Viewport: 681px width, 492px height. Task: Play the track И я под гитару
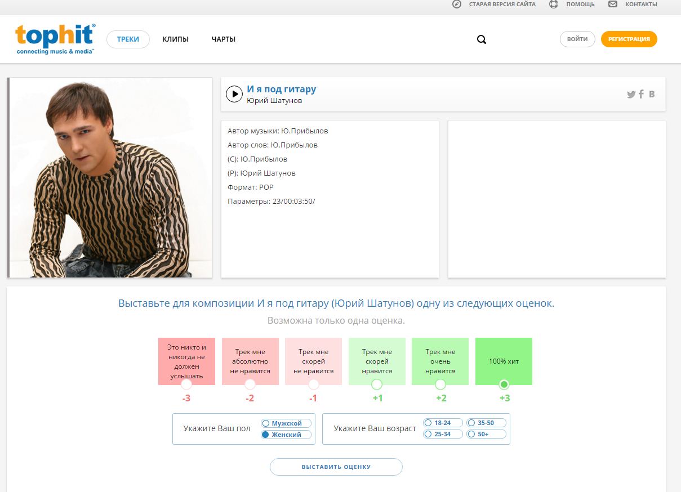click(x=234, y=94)
